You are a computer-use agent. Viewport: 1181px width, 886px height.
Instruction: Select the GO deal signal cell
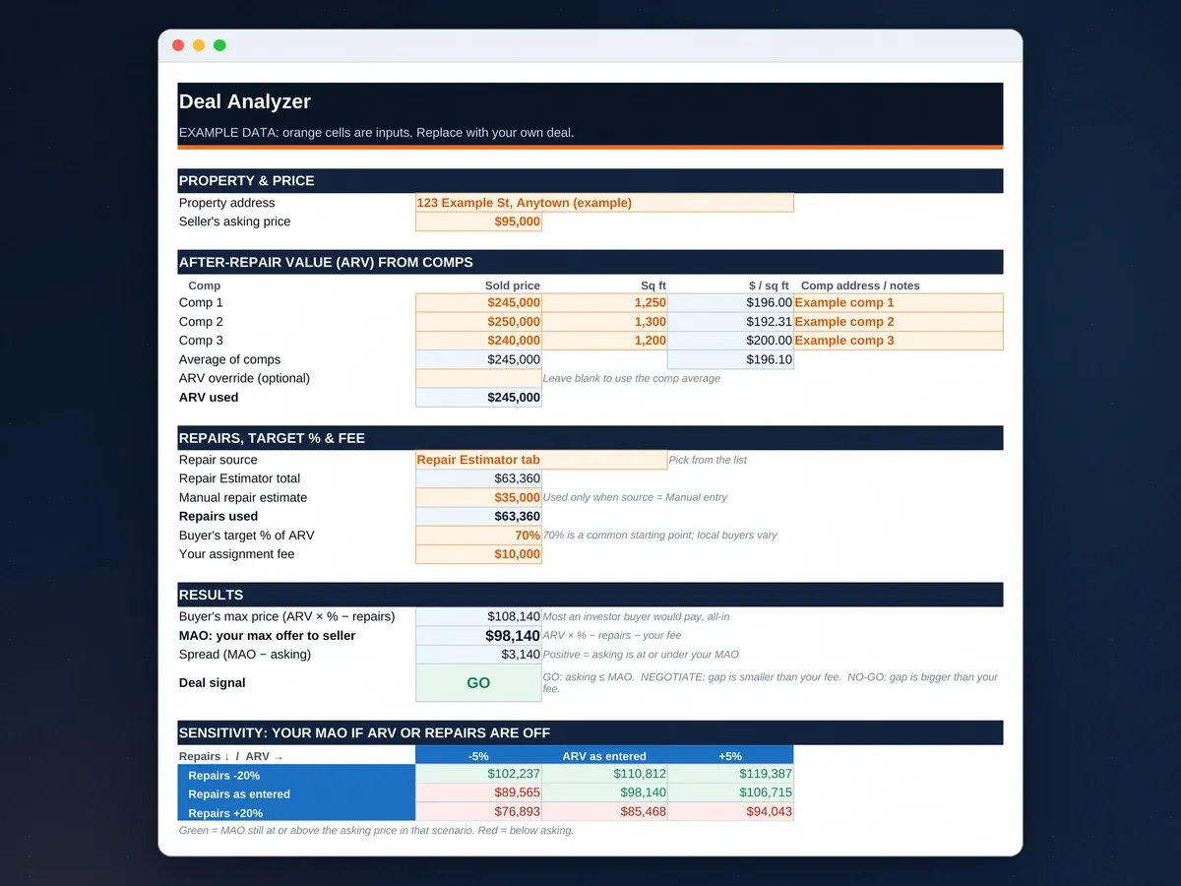(478, 683)
